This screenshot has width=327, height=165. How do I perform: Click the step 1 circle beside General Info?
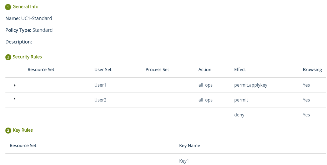click(8, 7)
